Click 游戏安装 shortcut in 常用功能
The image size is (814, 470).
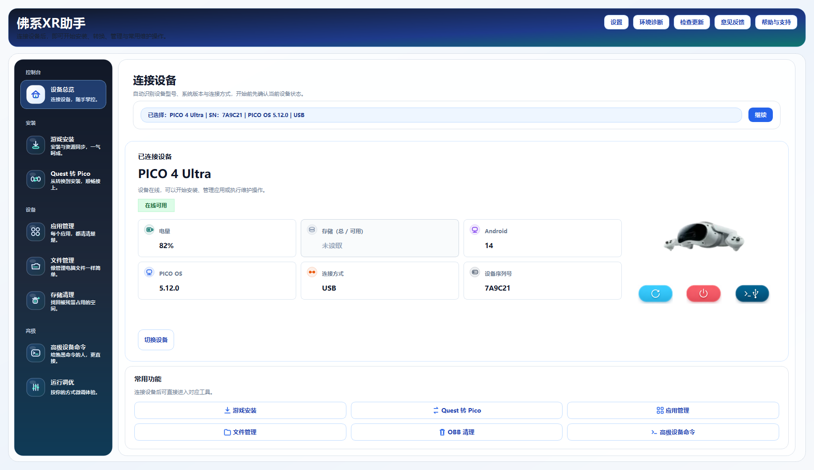(x=240, y=410)
